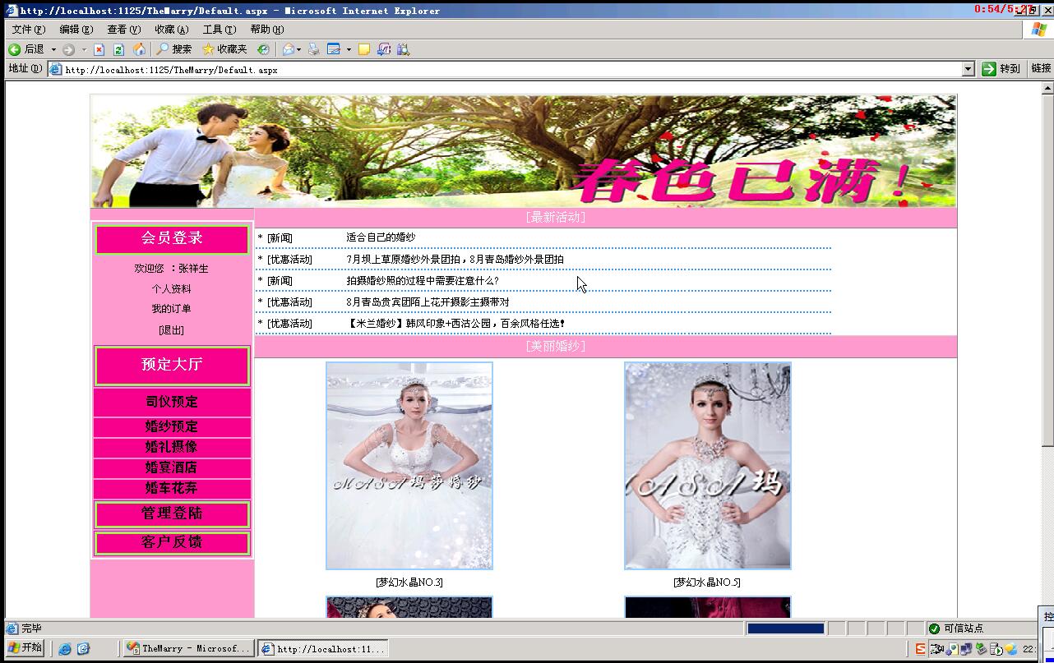The image size is (1054, 663).
Task: Open the address bar dropdown arrow
Action: (x=968, y=69)
